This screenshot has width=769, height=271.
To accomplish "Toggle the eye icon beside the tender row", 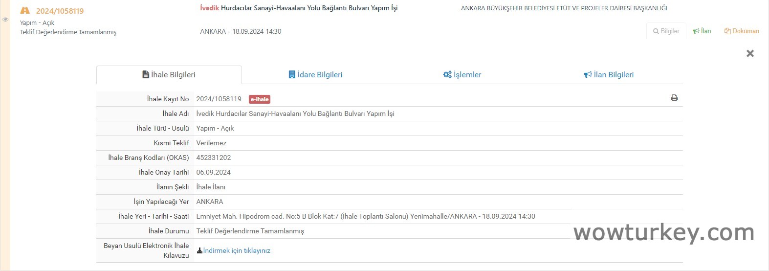I will pyautogui.click(x=5, y=20).
